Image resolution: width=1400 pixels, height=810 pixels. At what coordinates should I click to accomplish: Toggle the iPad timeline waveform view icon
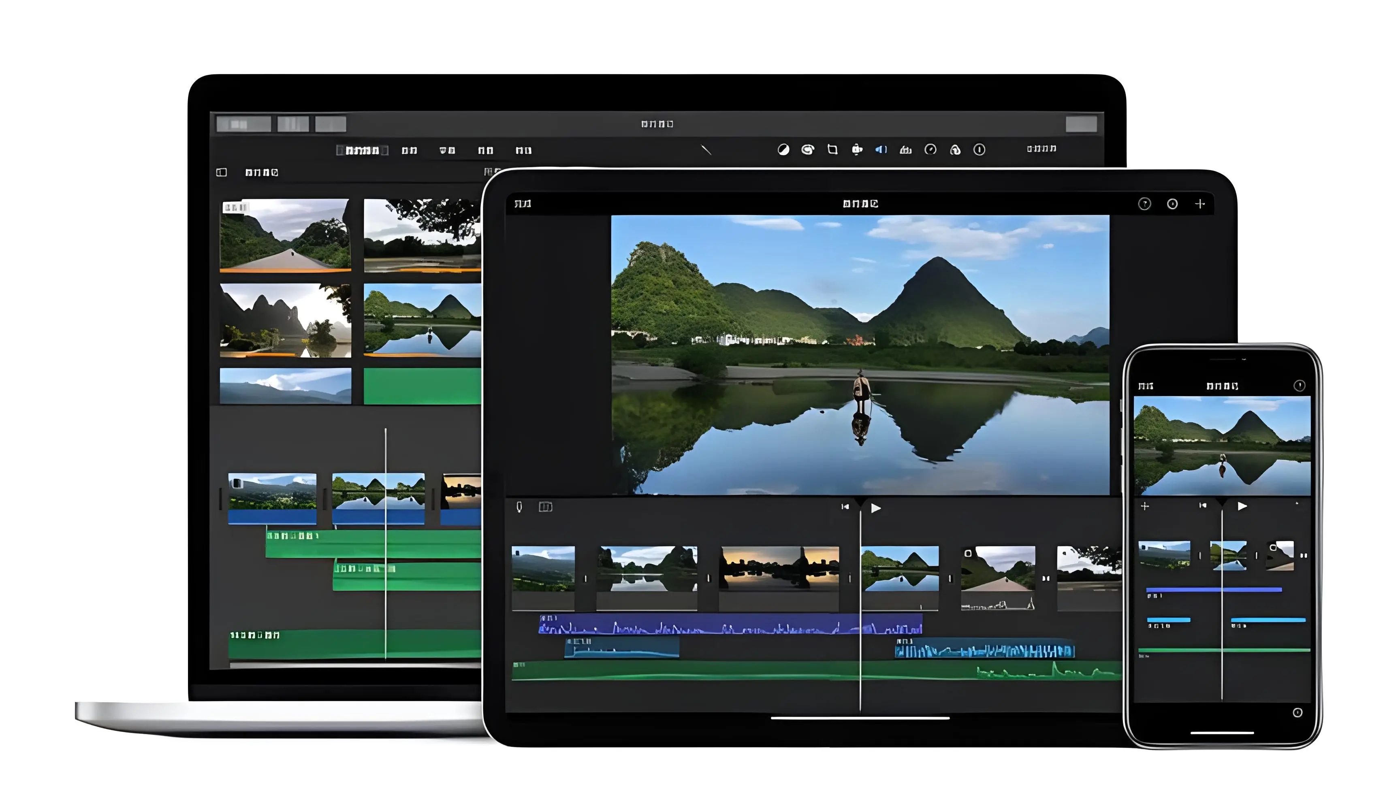pos(546,507)
